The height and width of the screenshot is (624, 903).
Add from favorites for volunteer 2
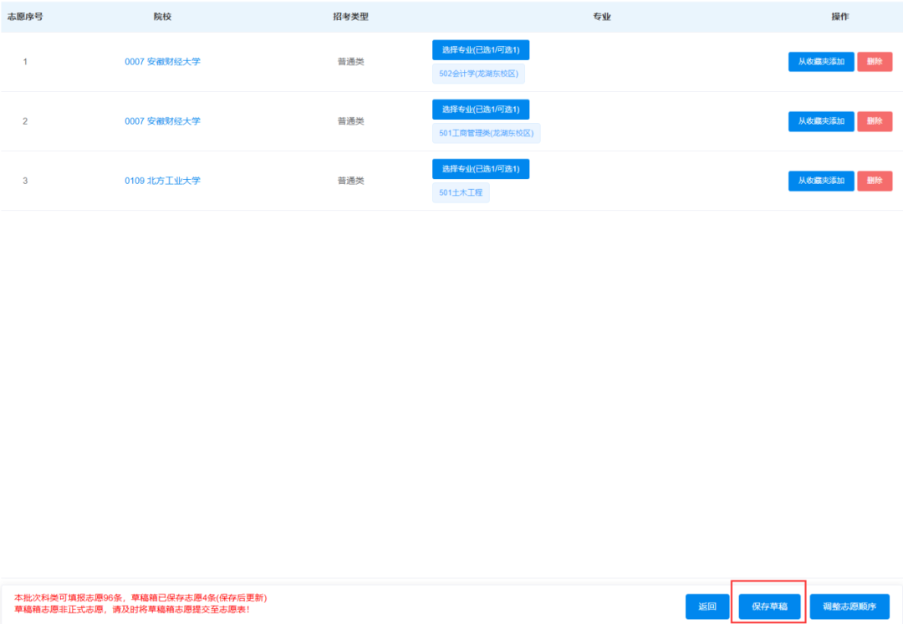(x=820, y=121)
